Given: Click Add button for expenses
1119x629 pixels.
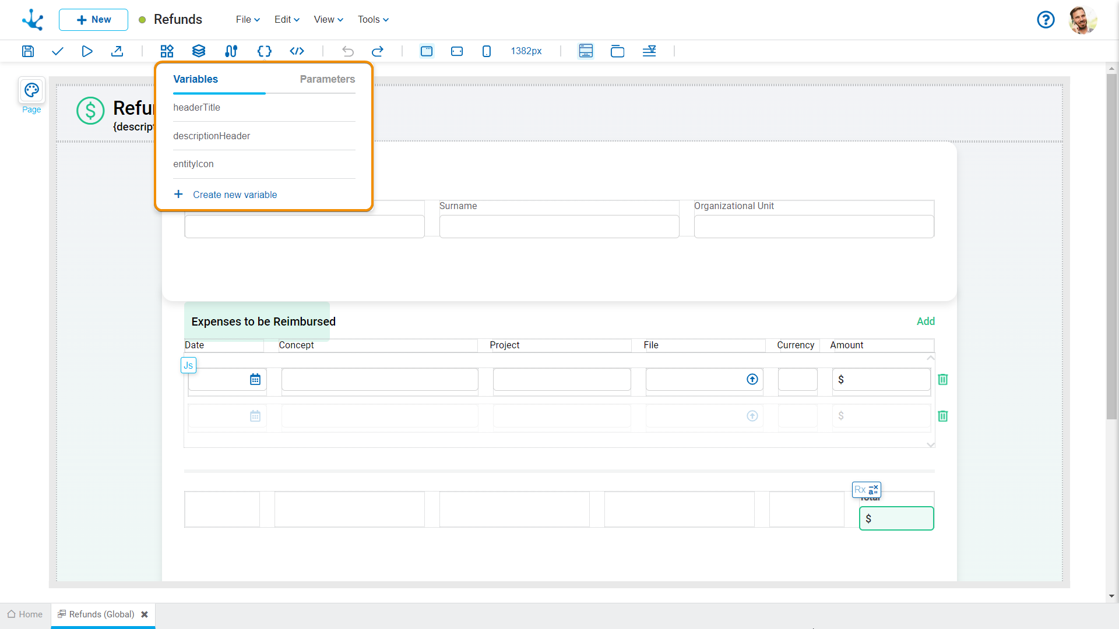Looking at the screenshot, I should (926, 321).
